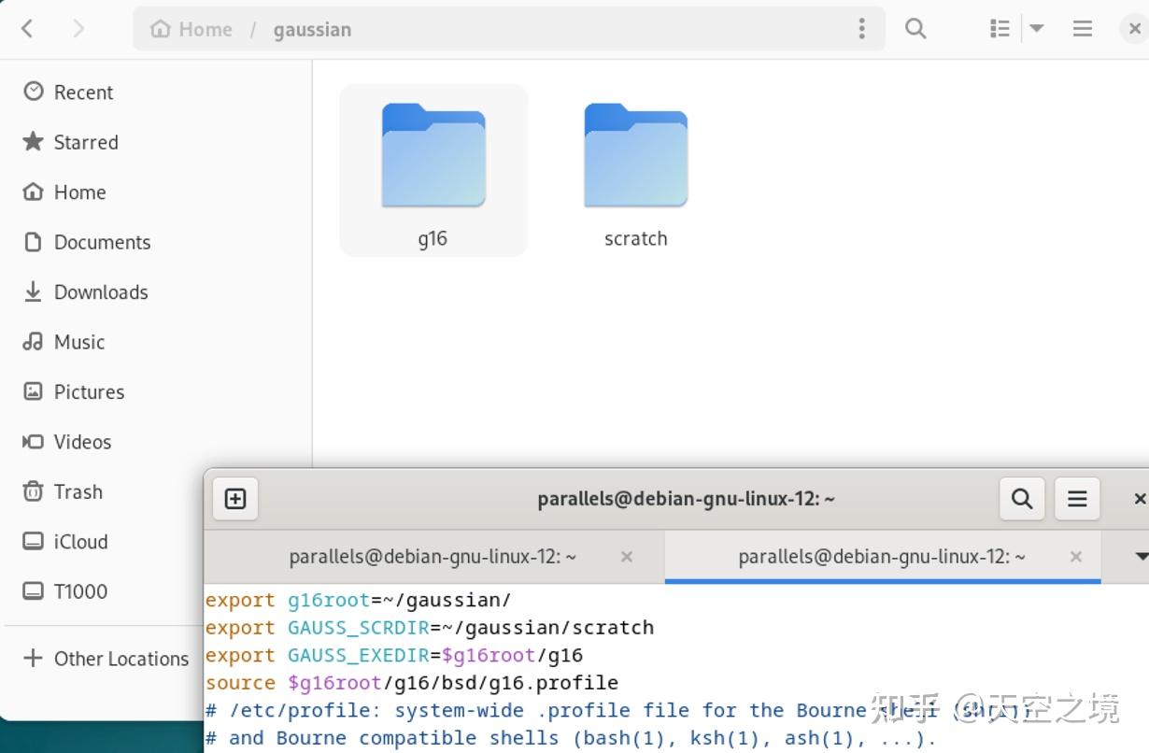Open the terminal hamburger menu
Screen dimensions: 1149x753
point(1077,499)
